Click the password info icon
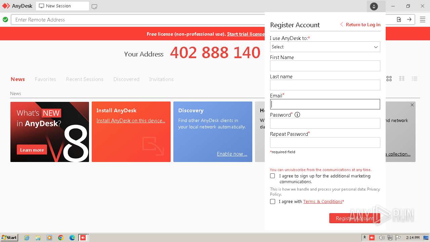 pyautogui.click(x=297, y=115)
